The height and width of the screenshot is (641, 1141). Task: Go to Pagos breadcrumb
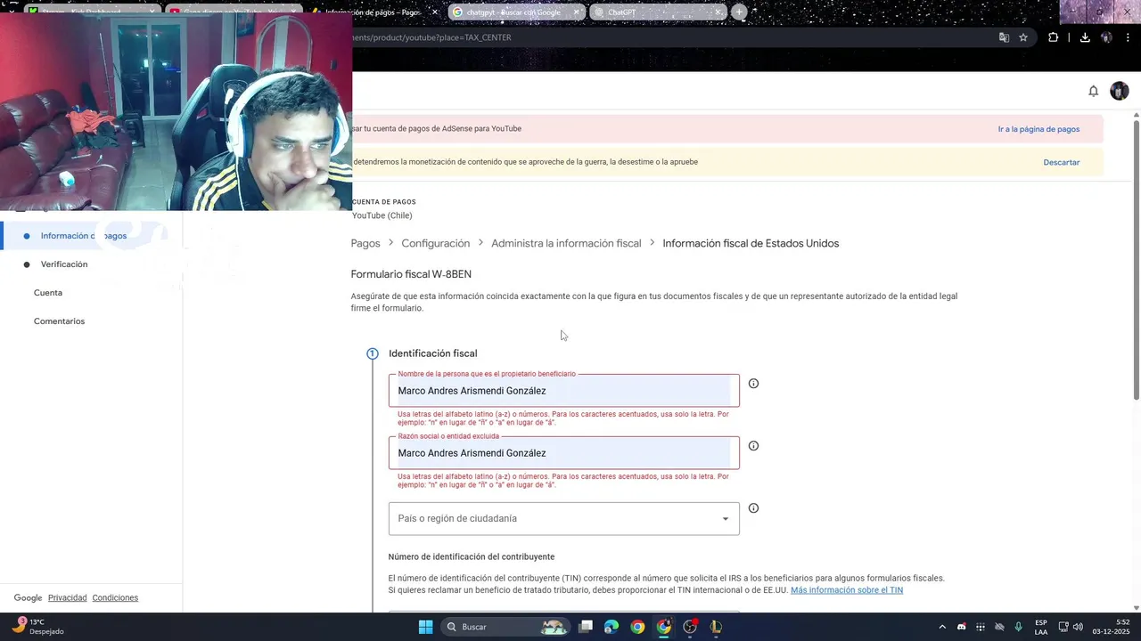point(365,243)
